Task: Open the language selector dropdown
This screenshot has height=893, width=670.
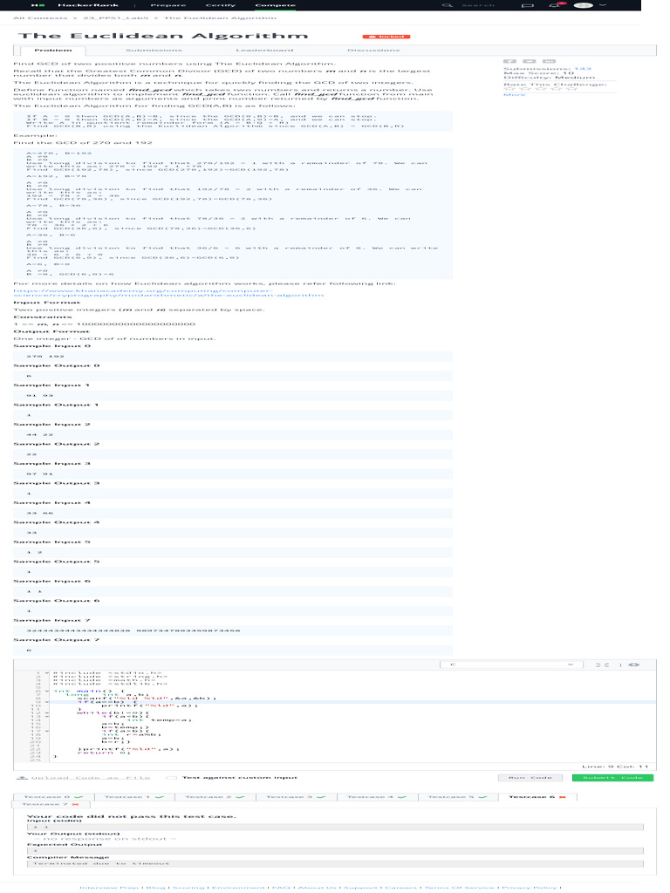Action: coord(511,665)
